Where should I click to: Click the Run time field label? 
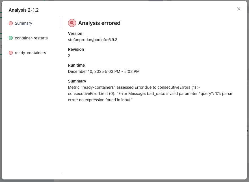pos(76,65)
